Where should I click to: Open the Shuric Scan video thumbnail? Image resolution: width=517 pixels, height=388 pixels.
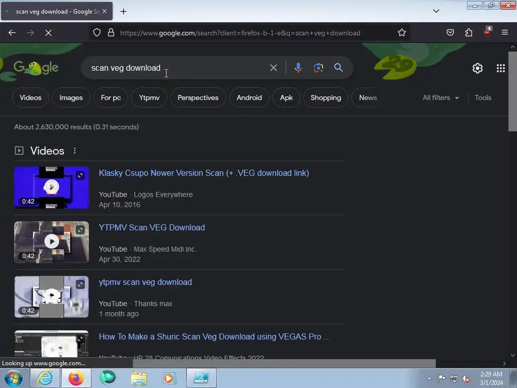(51, 344)
